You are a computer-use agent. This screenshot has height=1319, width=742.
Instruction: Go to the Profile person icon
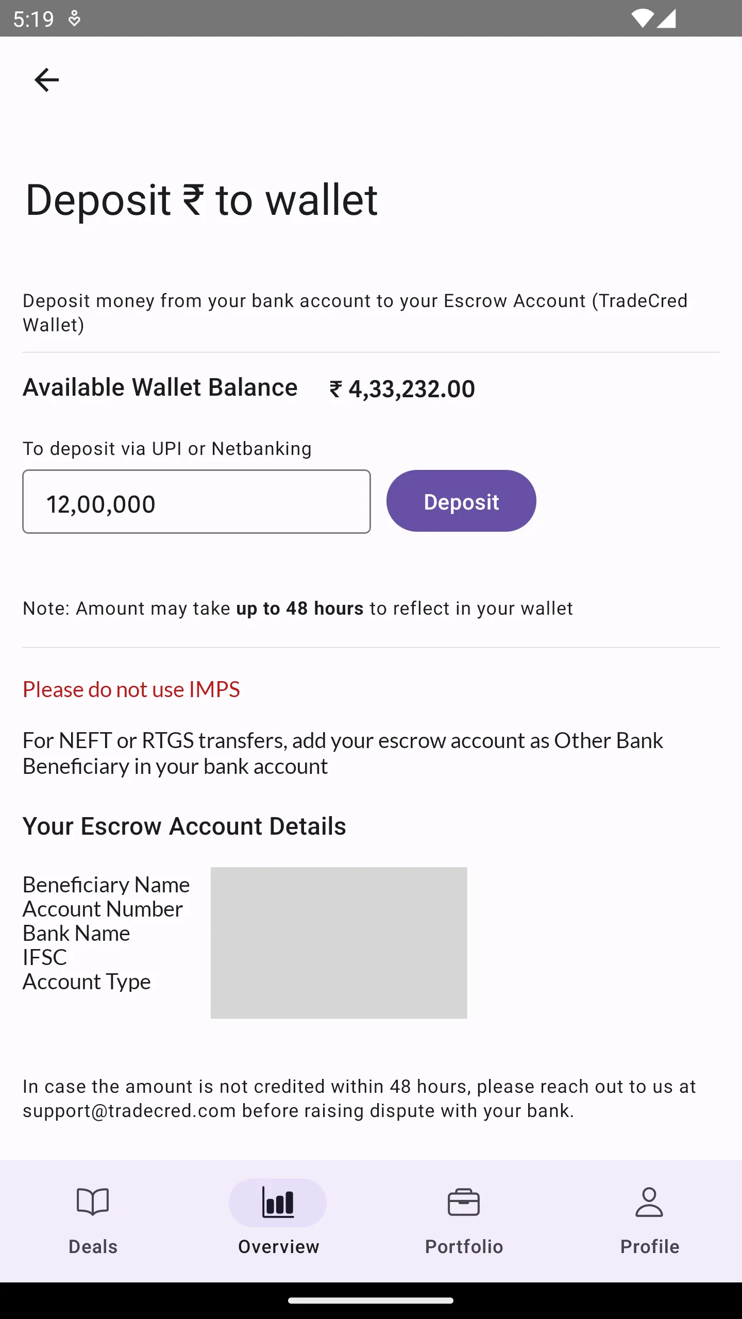click(649, 1203)
